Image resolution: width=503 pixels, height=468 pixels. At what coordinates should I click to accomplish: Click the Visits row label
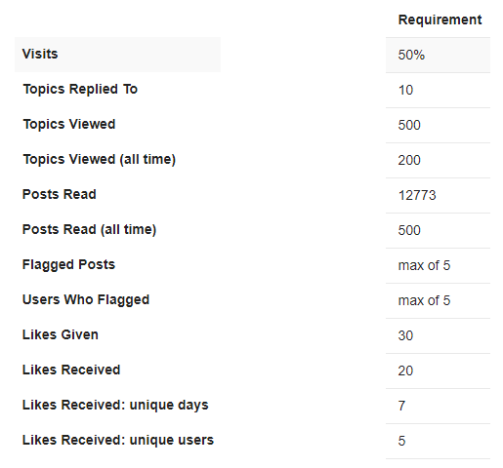tap(40, 54)
